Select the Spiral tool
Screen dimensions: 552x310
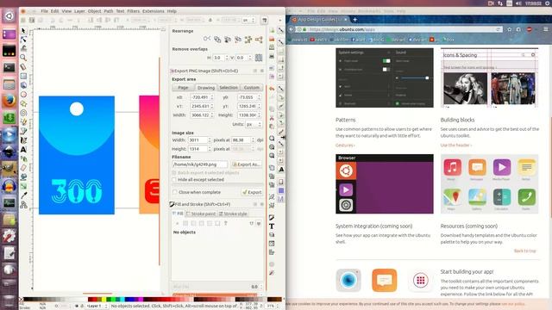[23, 113]
